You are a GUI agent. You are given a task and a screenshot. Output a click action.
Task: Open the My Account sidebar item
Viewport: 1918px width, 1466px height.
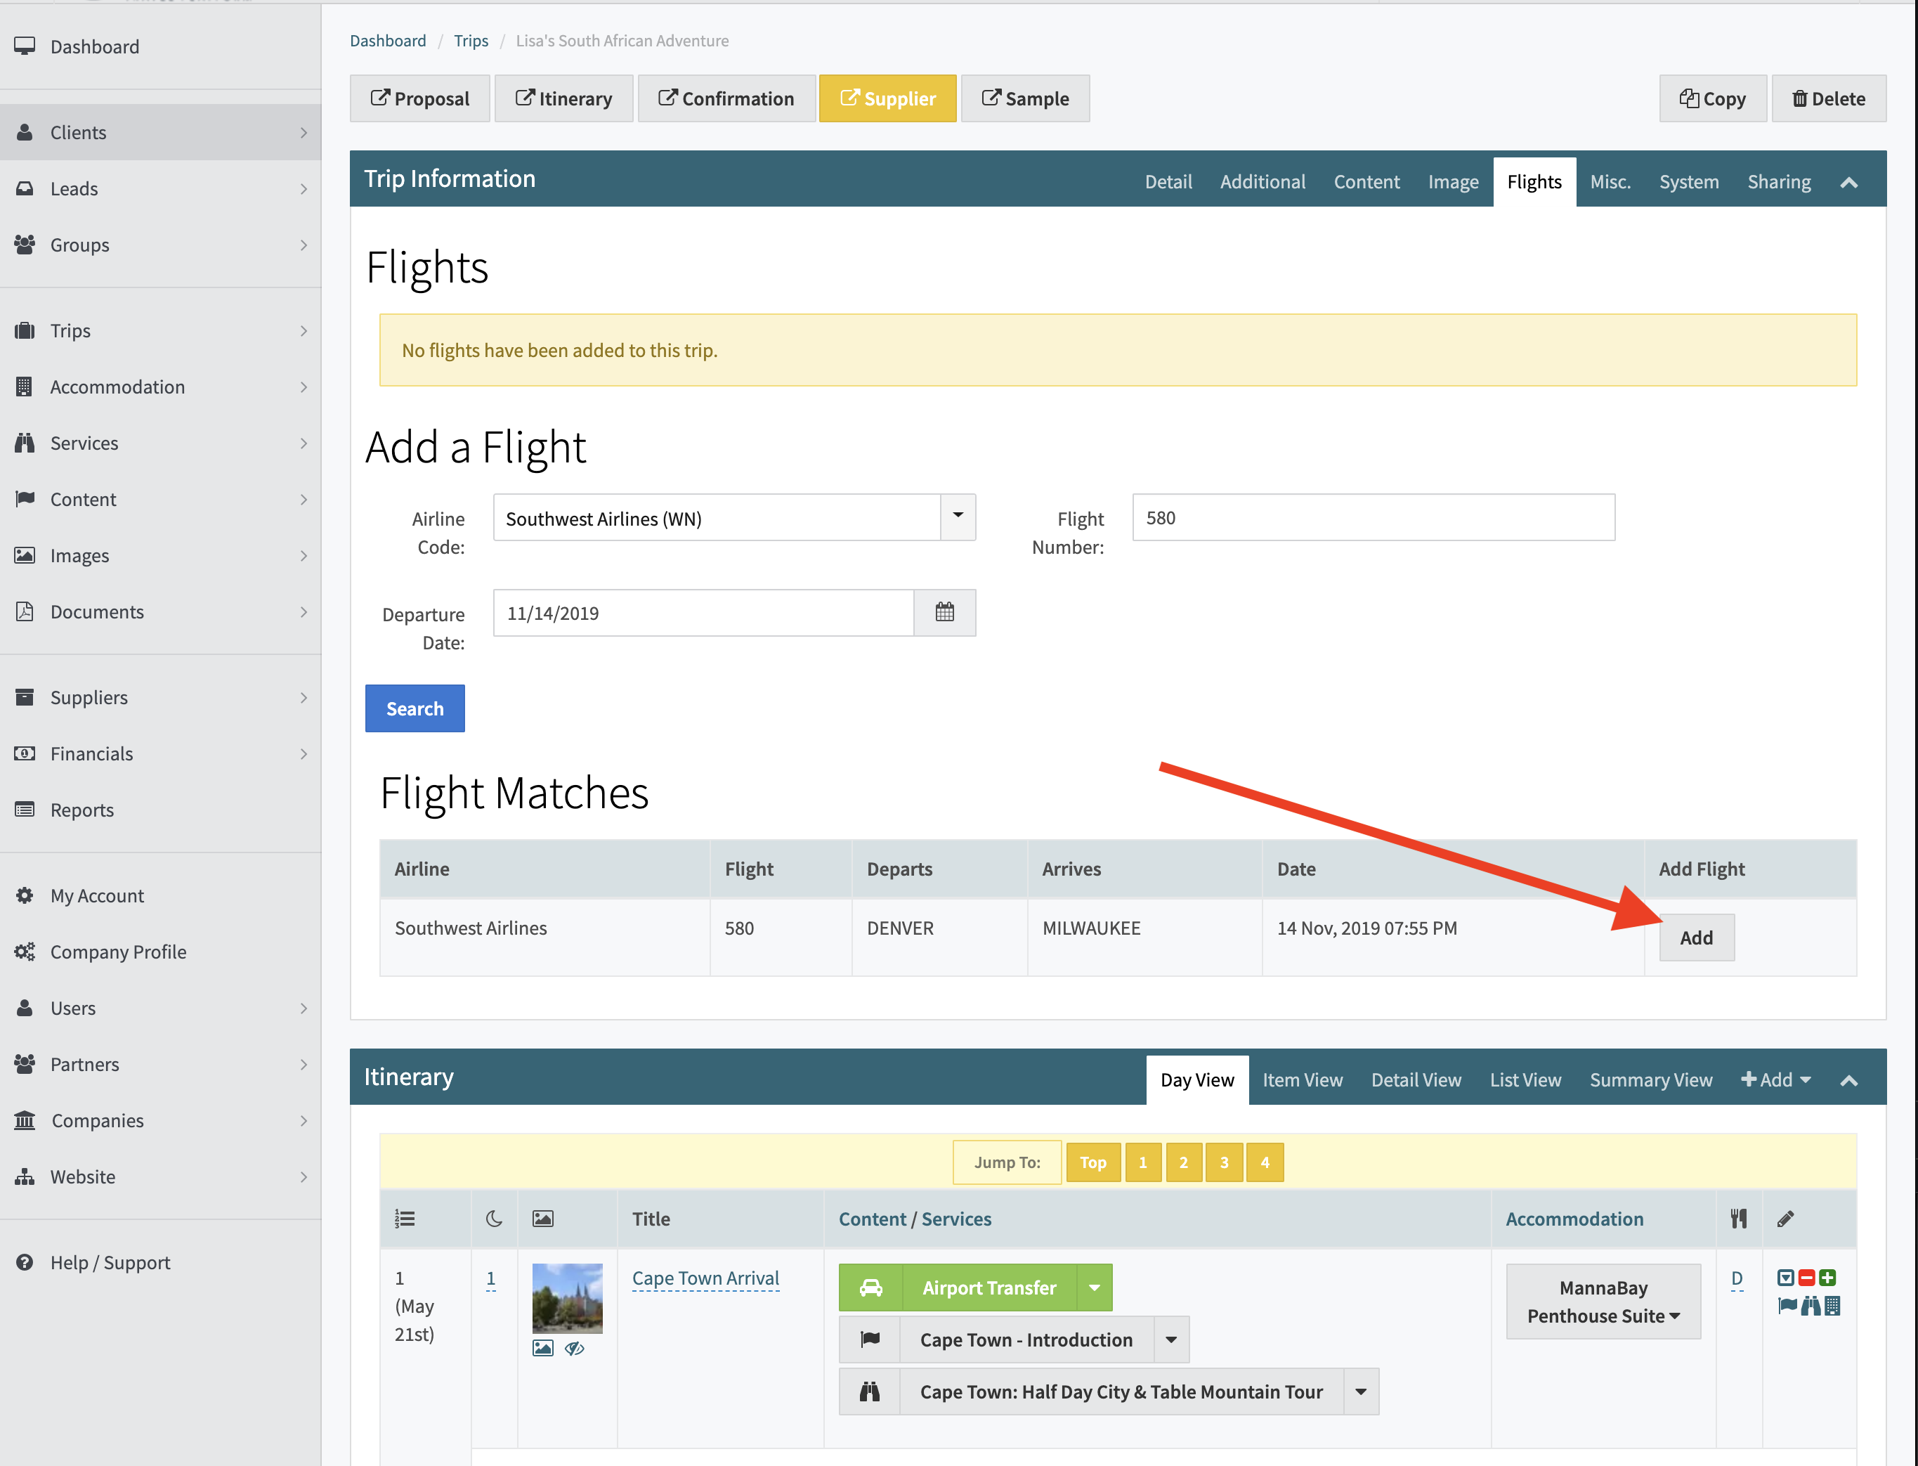[x=160, y=895]
